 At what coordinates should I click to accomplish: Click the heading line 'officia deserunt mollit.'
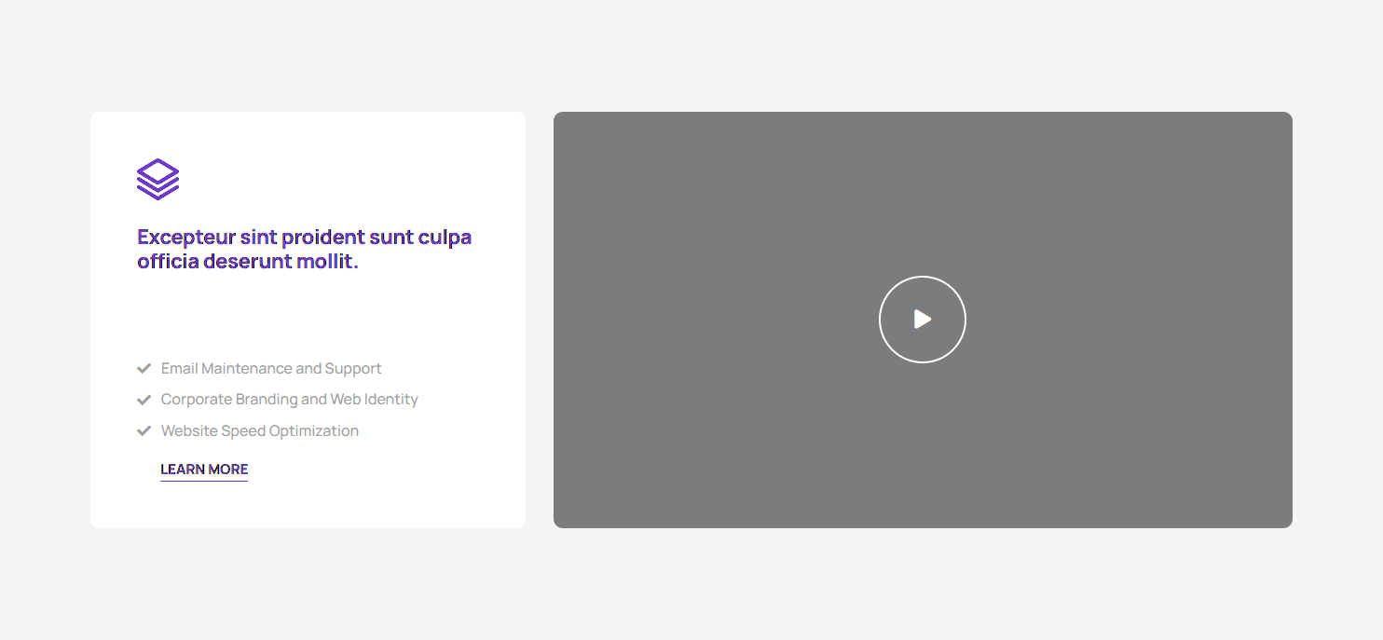coord(247,262)
